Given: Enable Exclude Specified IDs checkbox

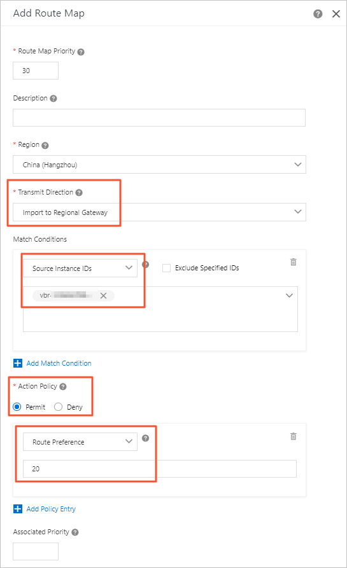Looking at the screenshot, I should point(166,268).
